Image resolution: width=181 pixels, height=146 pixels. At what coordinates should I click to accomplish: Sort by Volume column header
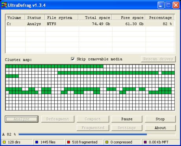pos(15,17)
